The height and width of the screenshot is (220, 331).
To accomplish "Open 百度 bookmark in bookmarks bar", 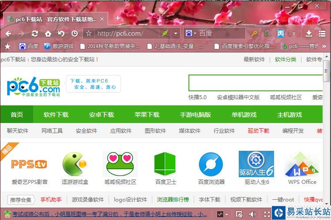I will [x=29, y=46].
